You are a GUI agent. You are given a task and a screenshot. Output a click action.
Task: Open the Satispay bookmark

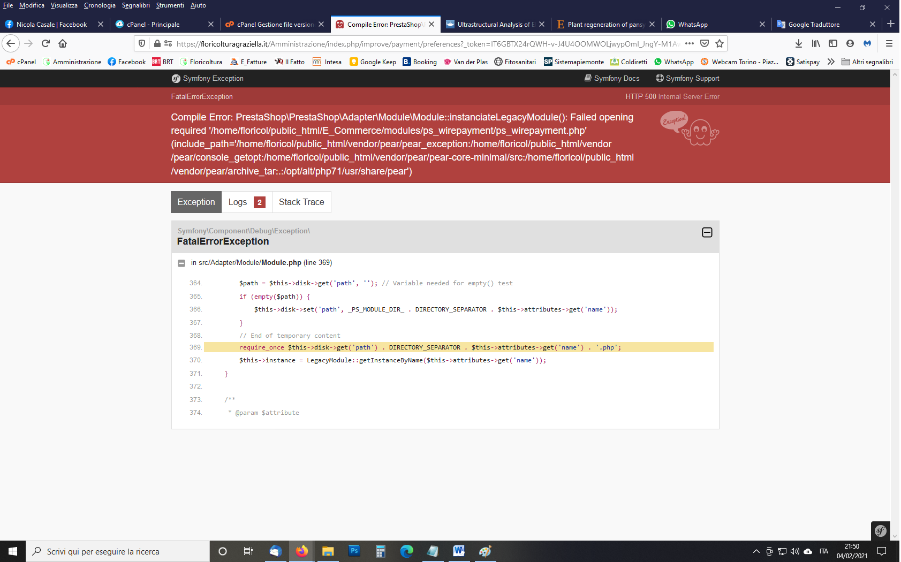point(802,62)
